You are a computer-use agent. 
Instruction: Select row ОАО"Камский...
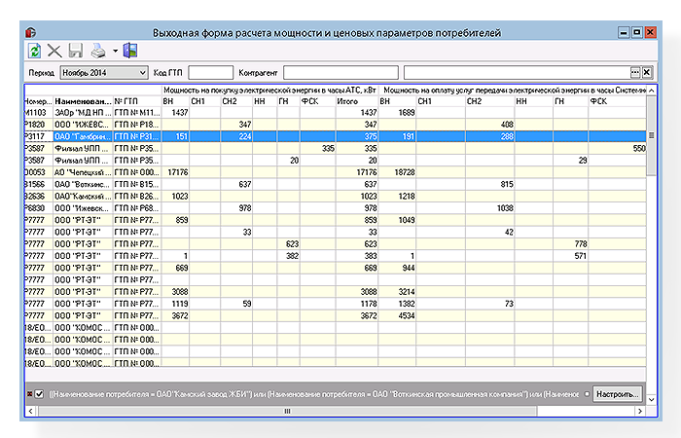336,196
